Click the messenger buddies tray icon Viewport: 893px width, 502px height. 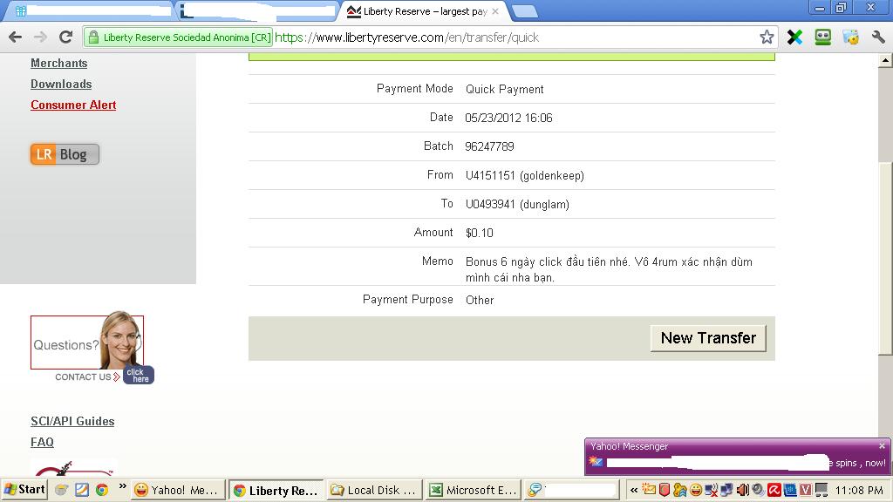680,490
